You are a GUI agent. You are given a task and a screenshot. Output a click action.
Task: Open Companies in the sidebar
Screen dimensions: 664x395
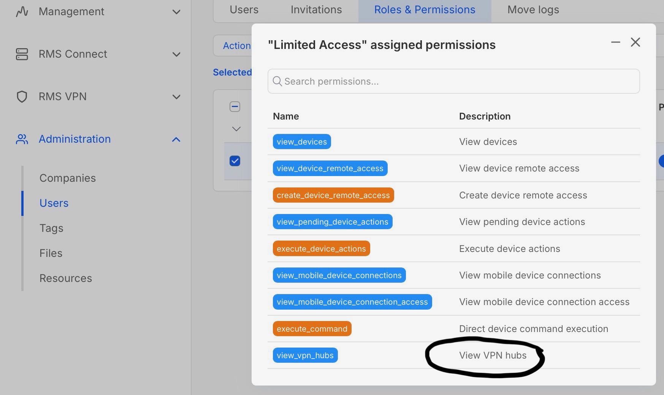(68, 178)
